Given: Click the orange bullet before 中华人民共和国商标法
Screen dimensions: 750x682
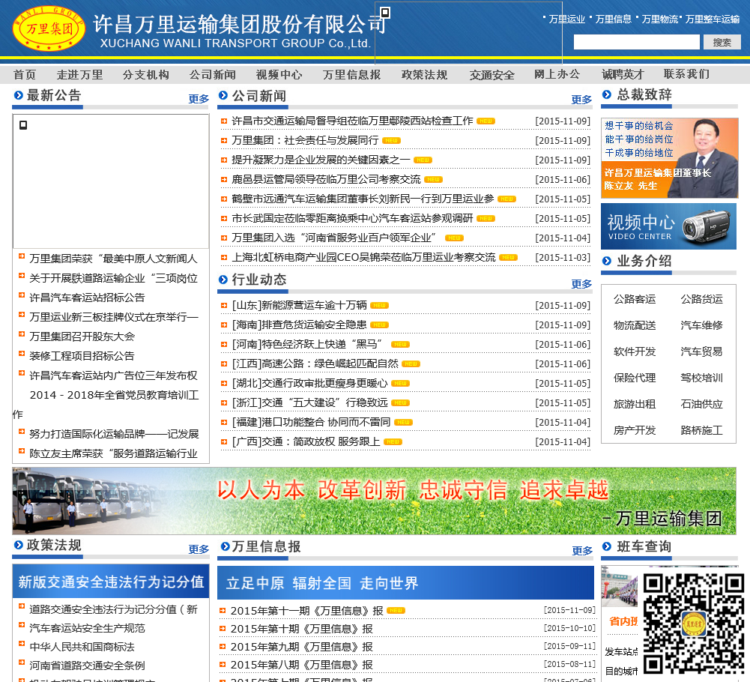Looking at the screenshot, I should [22, 645].
